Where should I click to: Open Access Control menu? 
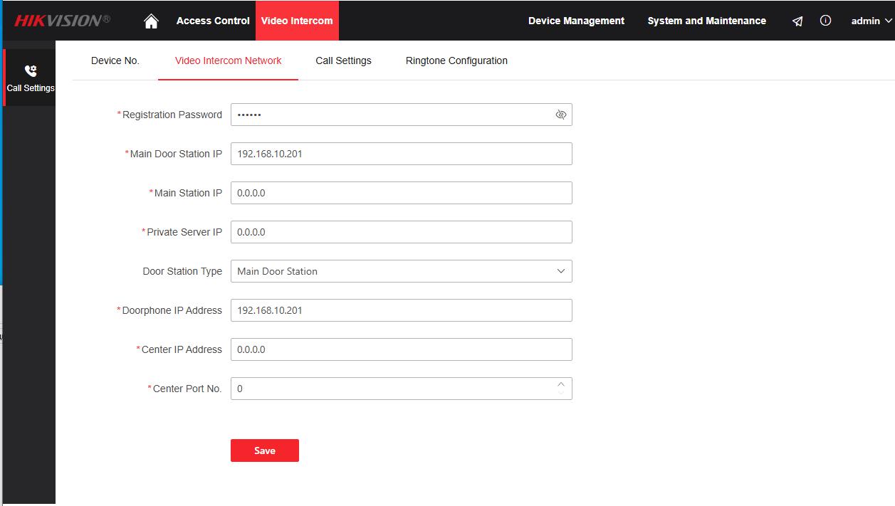point(213,21)
